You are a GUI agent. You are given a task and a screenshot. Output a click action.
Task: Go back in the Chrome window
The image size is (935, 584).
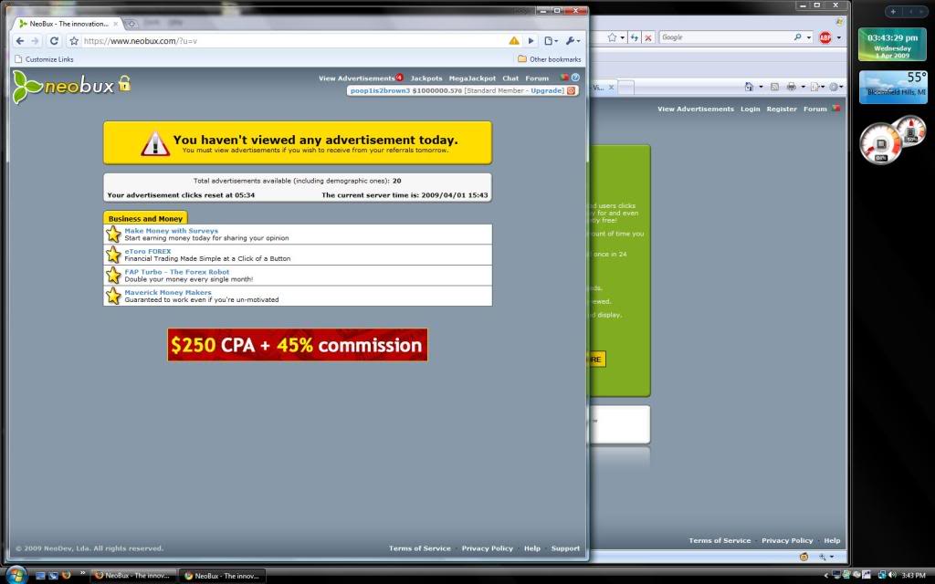pos(20,41)
